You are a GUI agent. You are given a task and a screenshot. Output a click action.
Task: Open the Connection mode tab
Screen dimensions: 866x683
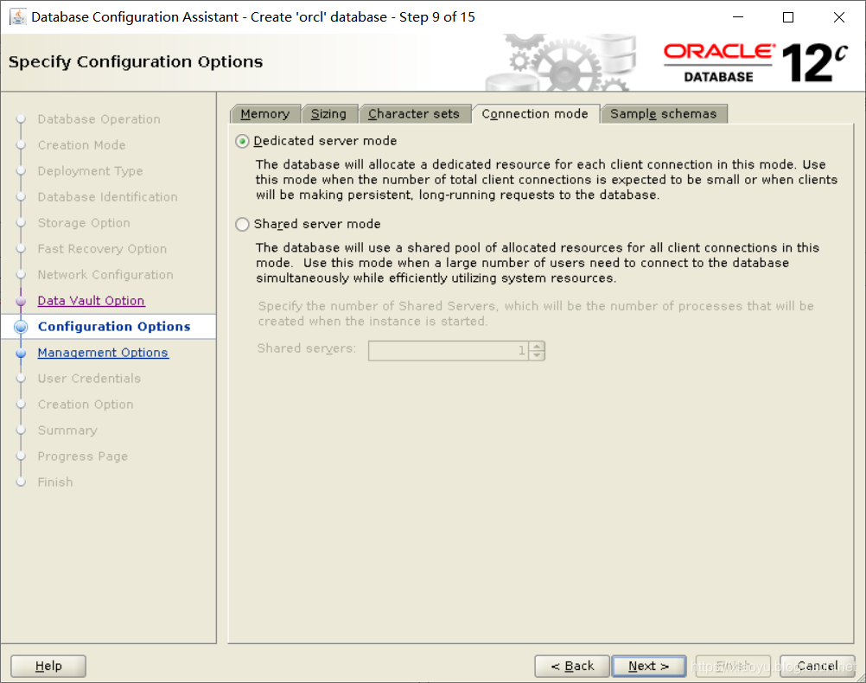[535, 114]
